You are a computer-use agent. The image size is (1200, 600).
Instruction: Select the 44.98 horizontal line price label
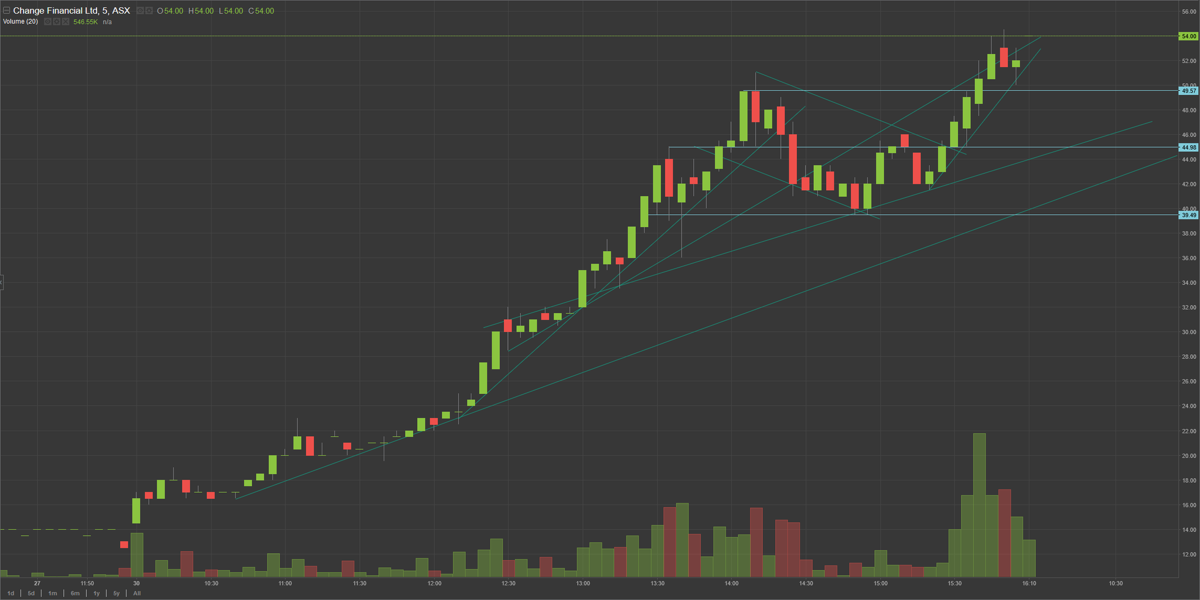(x=1188, y=147)
